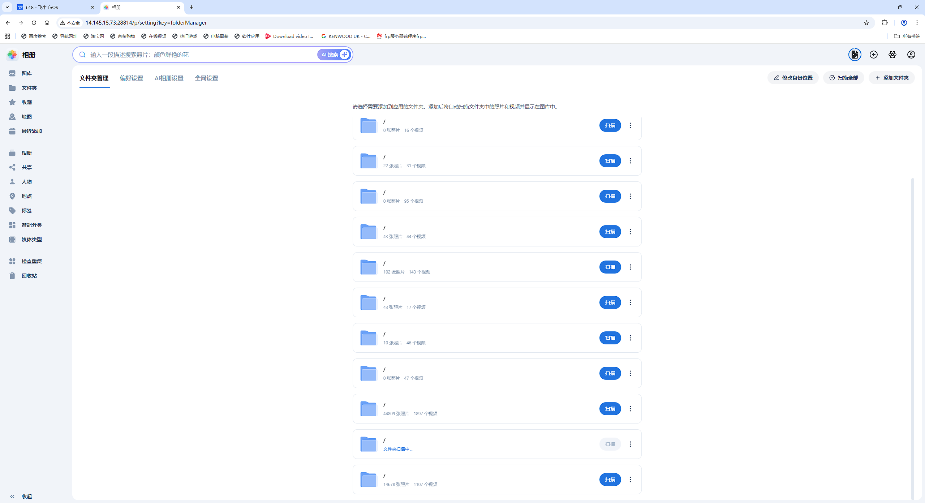Image resolution: width=925 pixels, height=503 pixels.
Task: Switch to 偏好设置 tab
Action: [131, 78]
